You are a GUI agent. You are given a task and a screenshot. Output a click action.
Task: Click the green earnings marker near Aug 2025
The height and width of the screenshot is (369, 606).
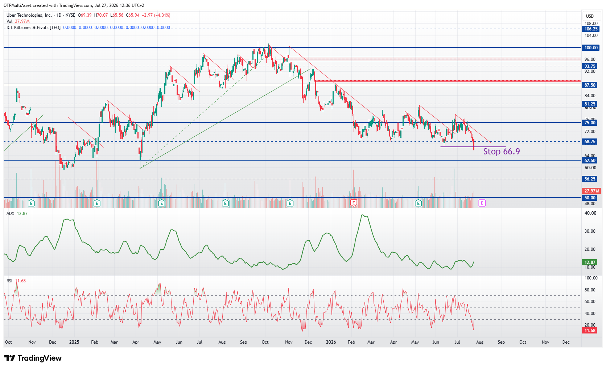click(x=225, y=203)
